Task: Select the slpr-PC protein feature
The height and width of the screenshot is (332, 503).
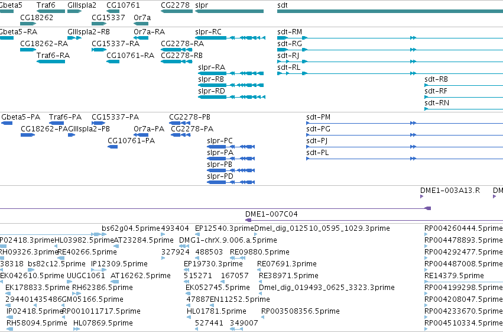Action: point(231,147)
